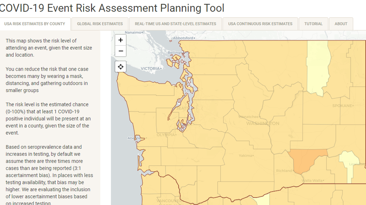Viewport: 366px width, 205px height.
Task: Select the Tutorial tab
Action: [313, 24]
